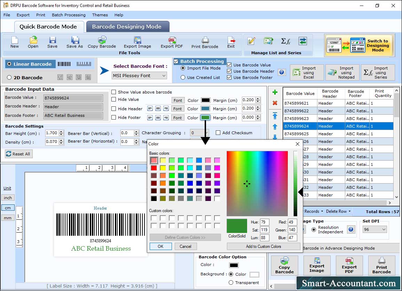The height and width of the screenshot is (291, 402).
Task: Click the blue help icon near Use Barcode Header
Action: 282,72
